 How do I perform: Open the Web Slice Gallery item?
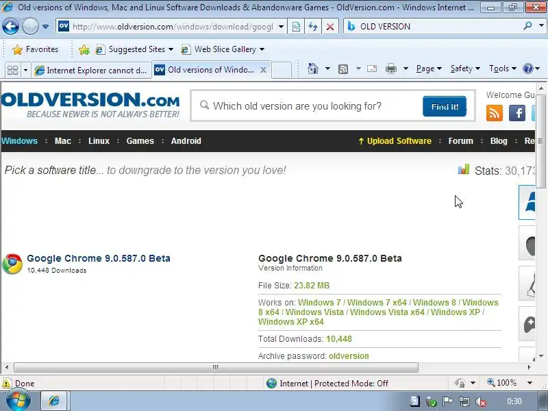pyautogui.click(x=223, y=49)
